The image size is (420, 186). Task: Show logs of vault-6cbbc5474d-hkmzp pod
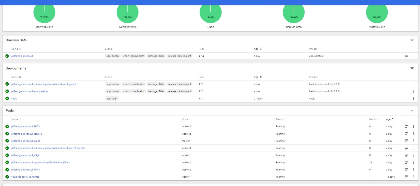pos(406,177)
